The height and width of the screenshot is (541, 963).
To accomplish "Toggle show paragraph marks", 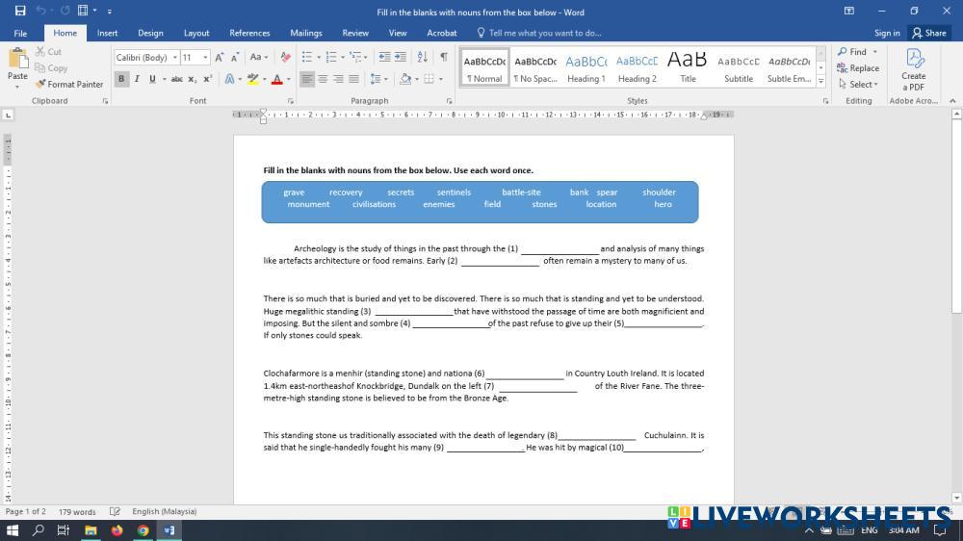I will click(443, 58).
